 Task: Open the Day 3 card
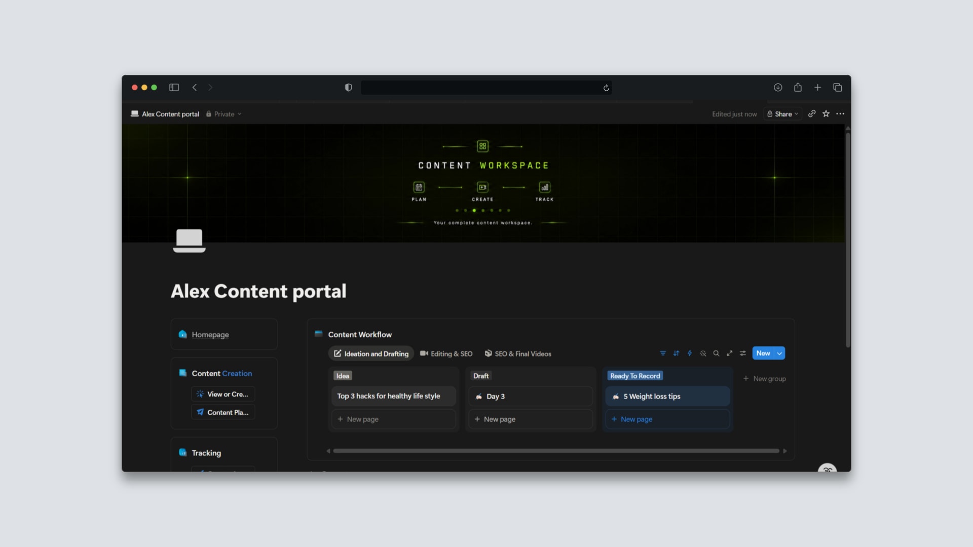pyautogui.click(x=531, y=396)
